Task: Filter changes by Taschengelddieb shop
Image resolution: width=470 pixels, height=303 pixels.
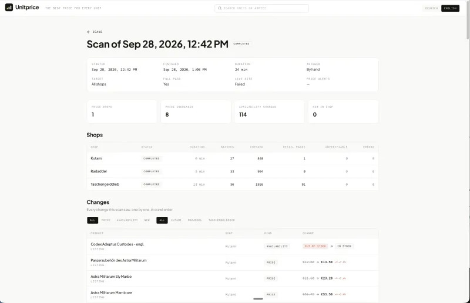Action: 221,220
